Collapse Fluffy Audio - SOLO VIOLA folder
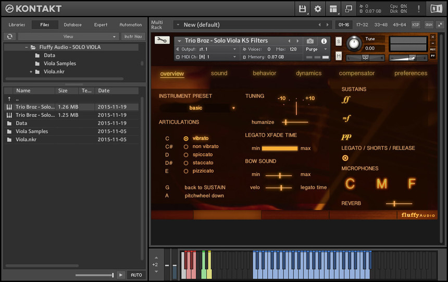The width and height of the screenshot is (448, 282). 26,47
